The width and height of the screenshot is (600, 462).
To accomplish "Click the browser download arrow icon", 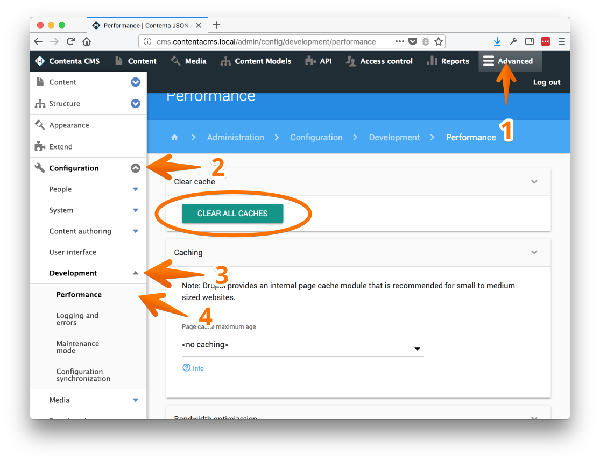I will 496,41.
